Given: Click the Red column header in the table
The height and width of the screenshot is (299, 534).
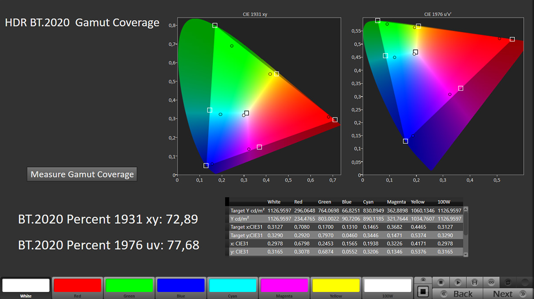Looking at the screenshot, I should click(298, 202).
